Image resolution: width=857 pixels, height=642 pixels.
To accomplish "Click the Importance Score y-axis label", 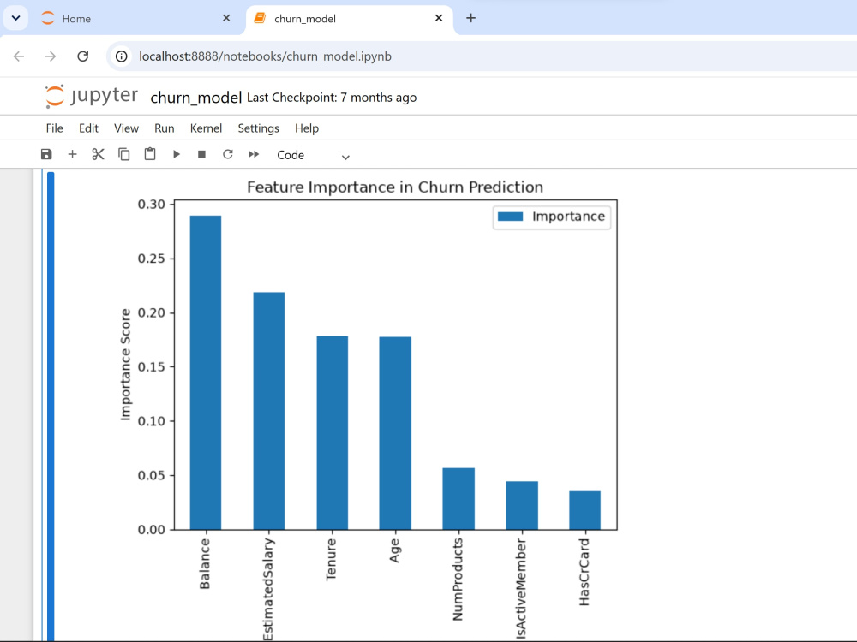I will coord(126,365).
